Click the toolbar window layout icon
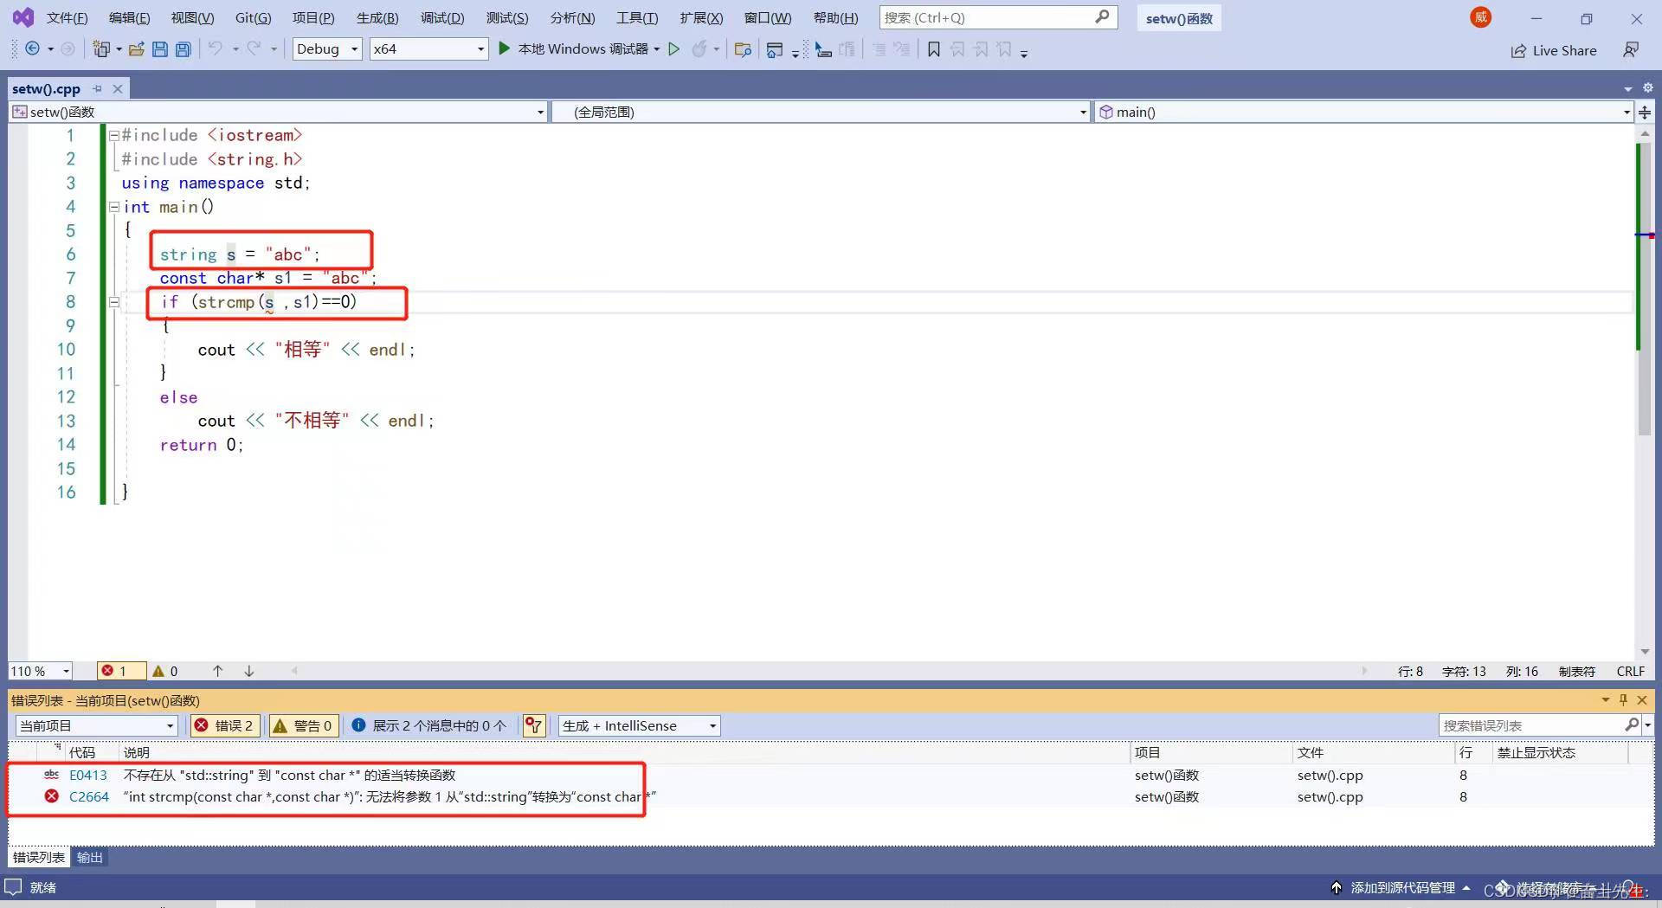 (775, 50)
